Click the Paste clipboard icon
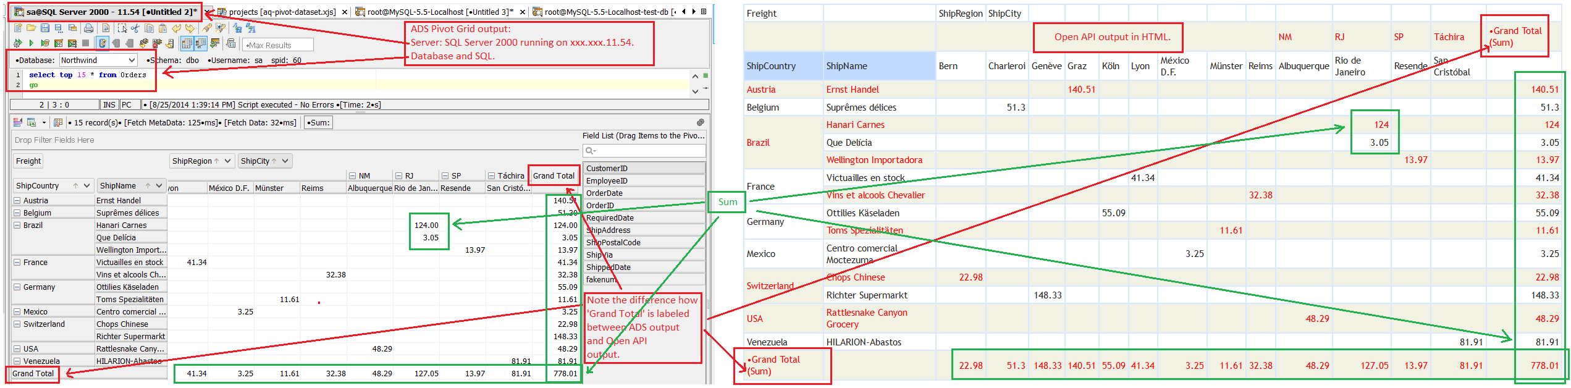 click(x=162, y=28)
